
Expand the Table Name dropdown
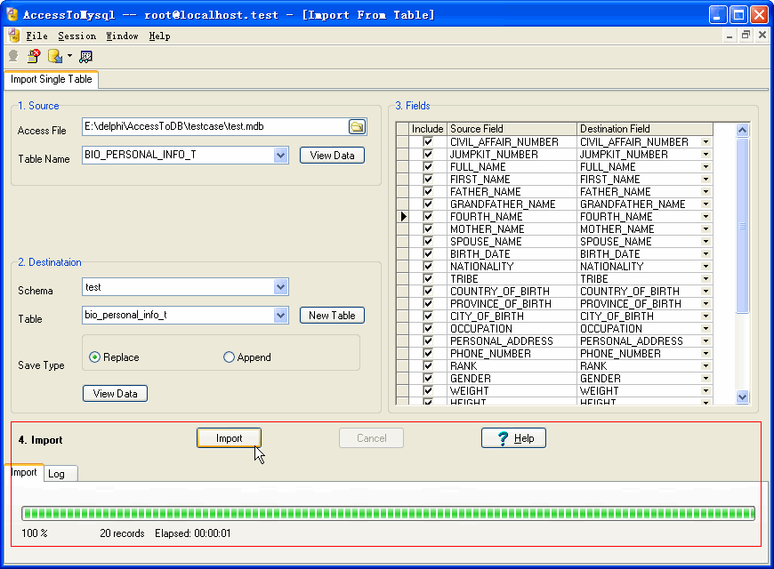click(280, 156)
